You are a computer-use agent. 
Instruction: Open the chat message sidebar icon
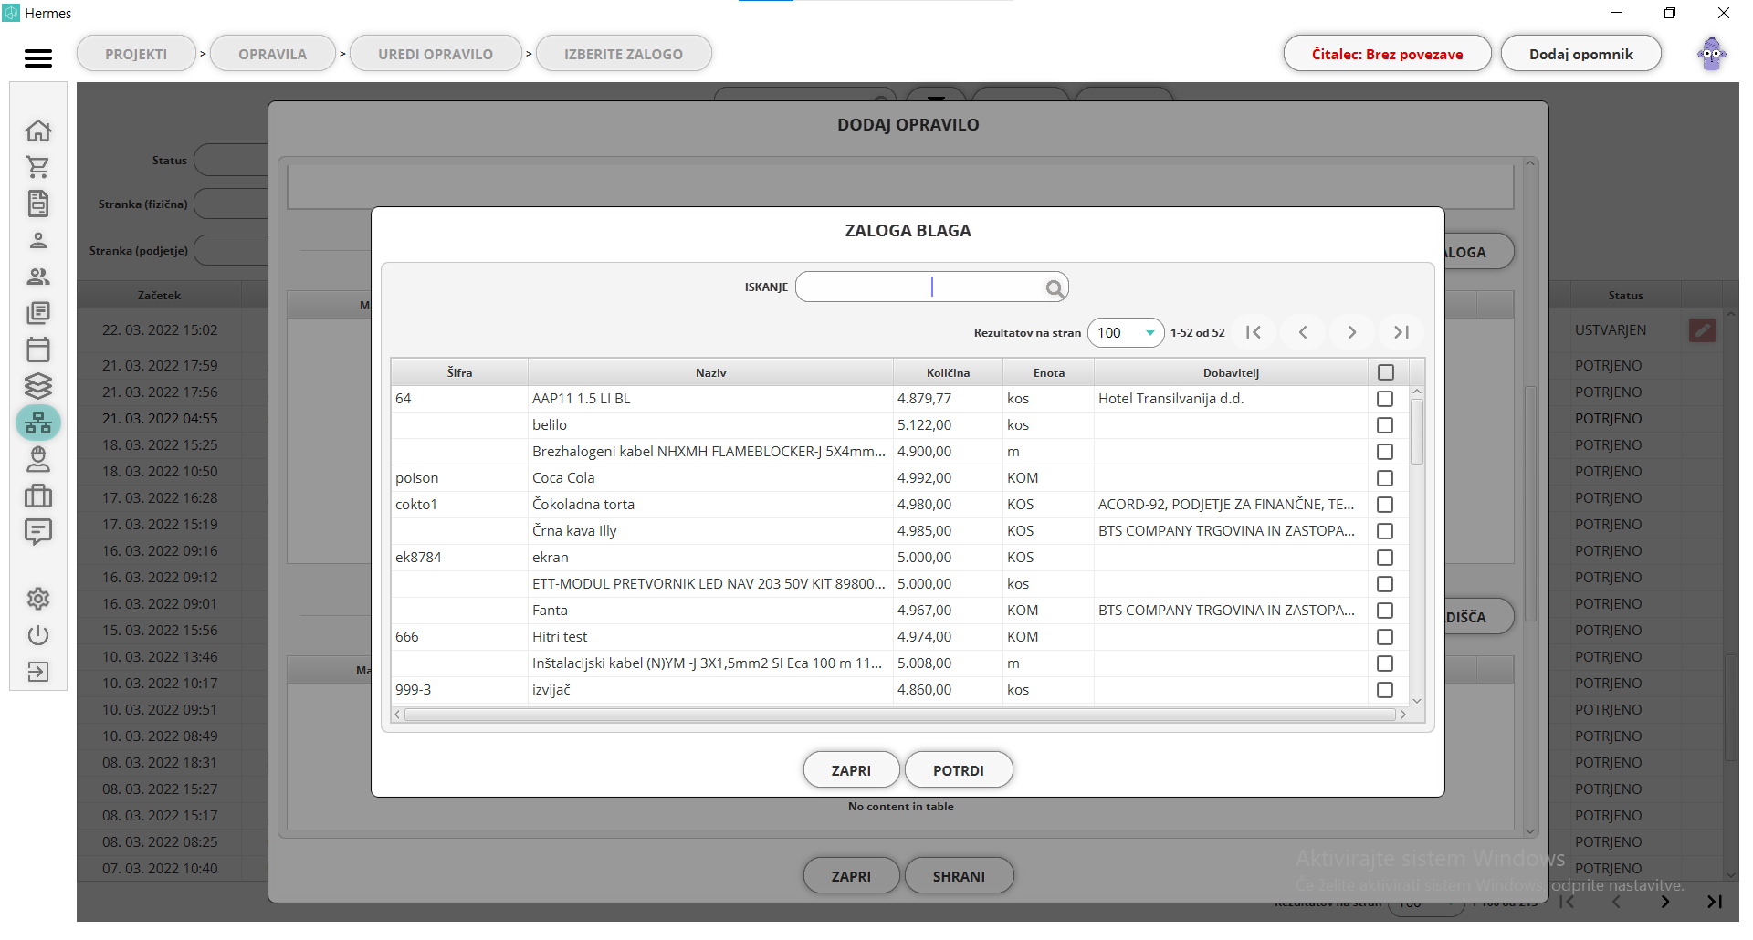(x=38, y=532)
